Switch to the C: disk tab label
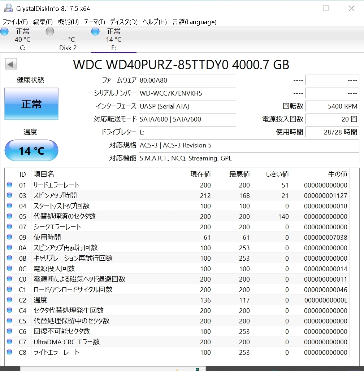The image size is (364, 371). [22, 48]
